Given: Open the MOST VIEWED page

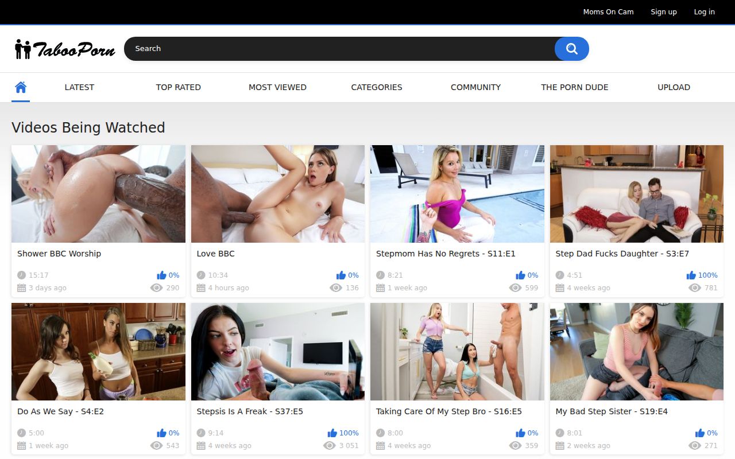Looking at the screenshot, I should coord(277,87).
